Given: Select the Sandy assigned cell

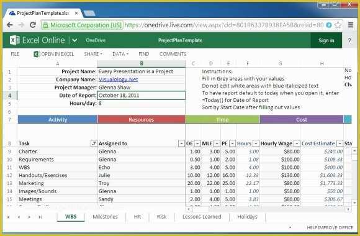Looking at the screenshot, I should [x=142, y=199].
